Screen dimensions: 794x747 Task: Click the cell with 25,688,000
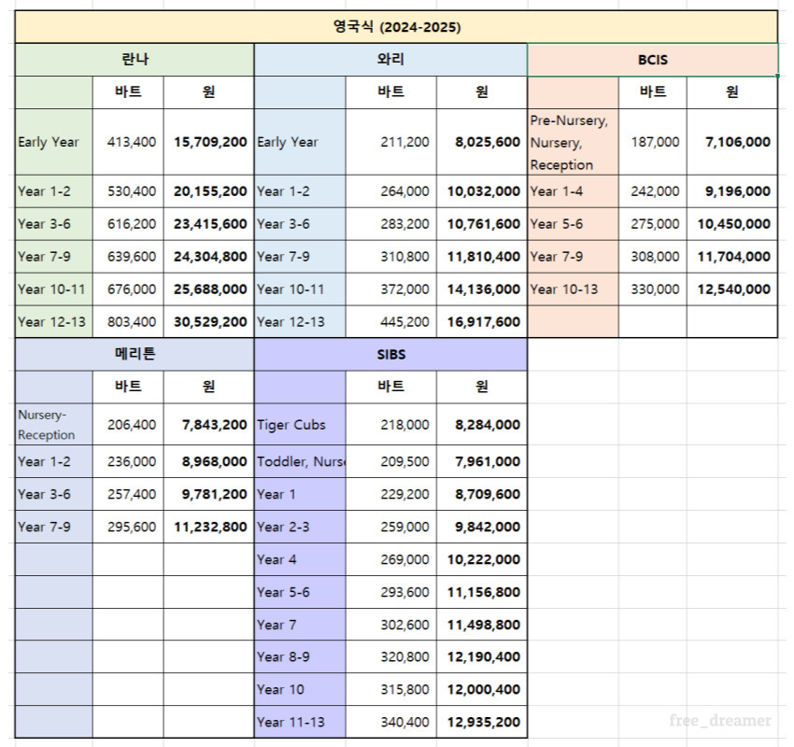208,289
